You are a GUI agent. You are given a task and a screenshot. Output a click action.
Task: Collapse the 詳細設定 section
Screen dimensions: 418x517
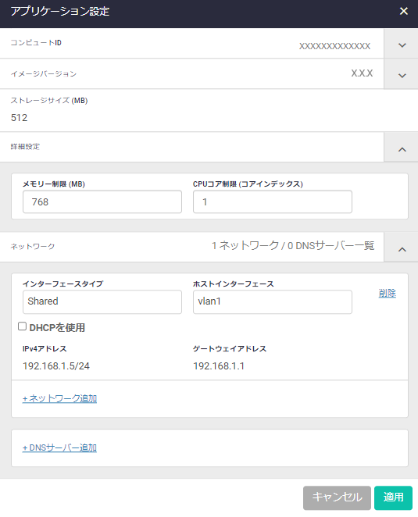point(402,149)
